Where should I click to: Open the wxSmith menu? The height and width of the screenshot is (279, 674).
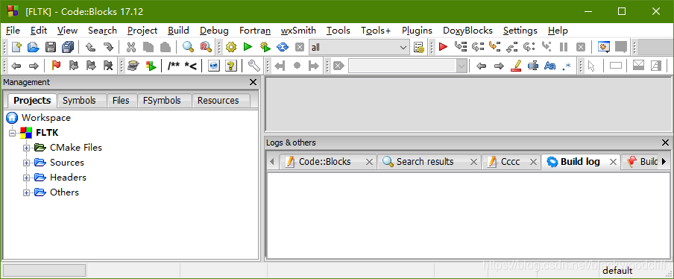click(x=298, y=31)
